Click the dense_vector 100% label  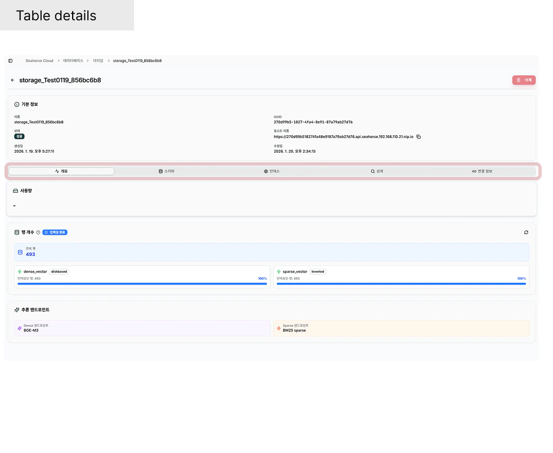click(262, 278)
